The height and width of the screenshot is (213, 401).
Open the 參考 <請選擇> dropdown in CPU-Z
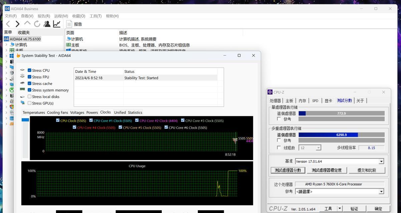click(x=381, y=191)
